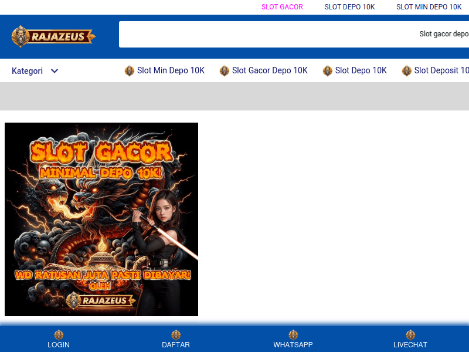Click the icon beside Slot Deposit
This screenshot has height=352, width=469.
(x=407, y=71)
